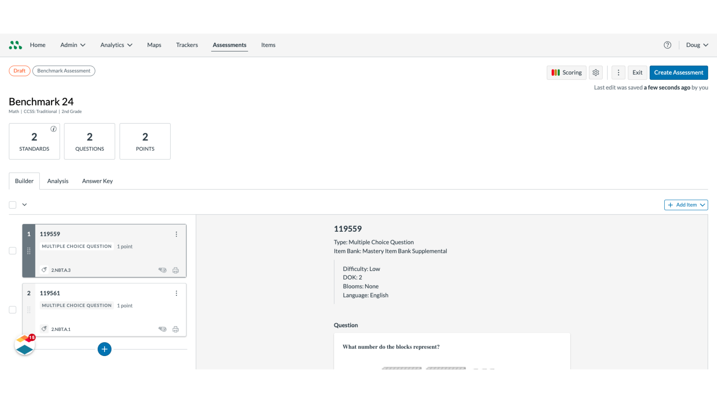
Task: Switch to the Analysis tab
Action: pos(58,181)
